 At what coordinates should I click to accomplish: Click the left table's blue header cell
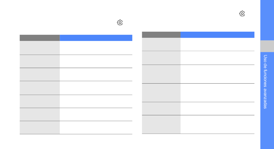click(96, 38)
